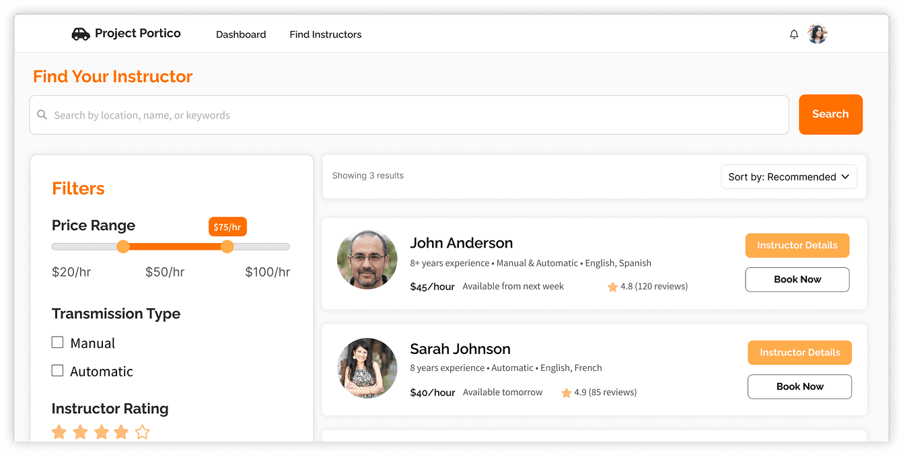This screenshot has width=903, height=455.
Task: View Instructor Details for John Anderson
Action: point(797,246)
